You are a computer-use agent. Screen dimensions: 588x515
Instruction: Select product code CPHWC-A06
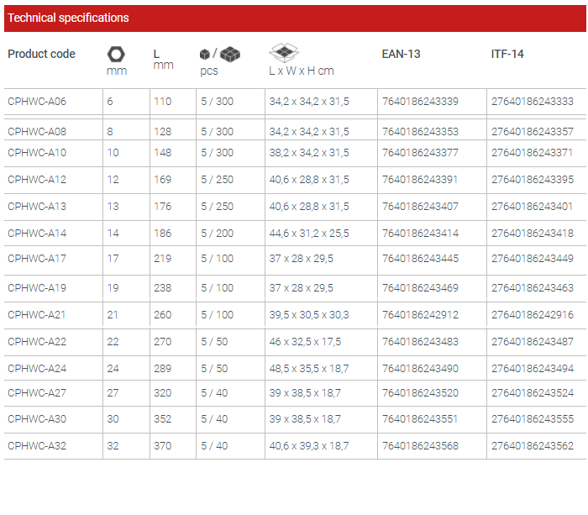coord(37,102)
